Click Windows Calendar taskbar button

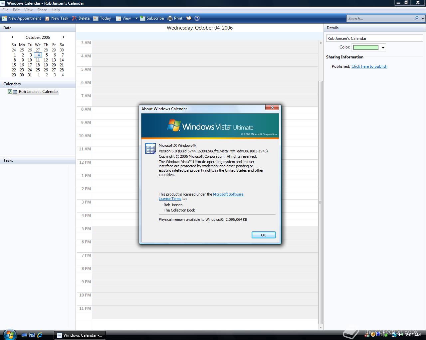(x=80, y=335)
